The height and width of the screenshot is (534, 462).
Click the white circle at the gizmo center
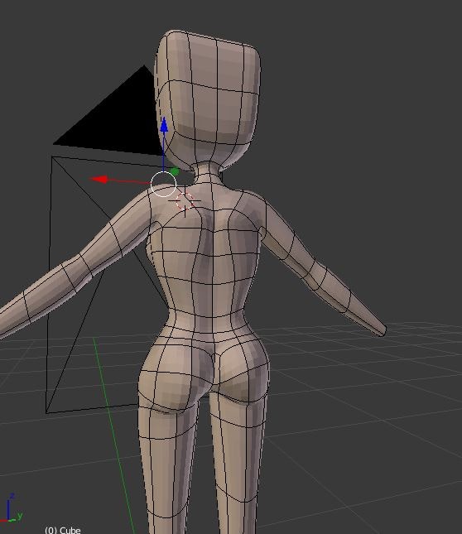click(x=163, y=185)
